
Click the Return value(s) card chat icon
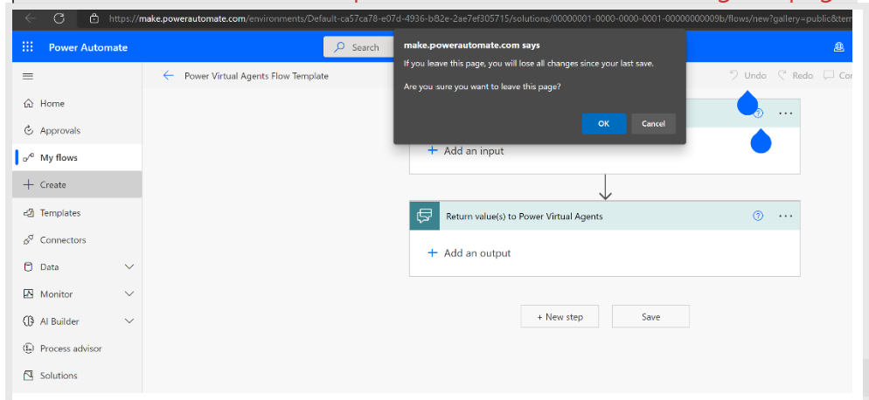[x=425, y=216]
